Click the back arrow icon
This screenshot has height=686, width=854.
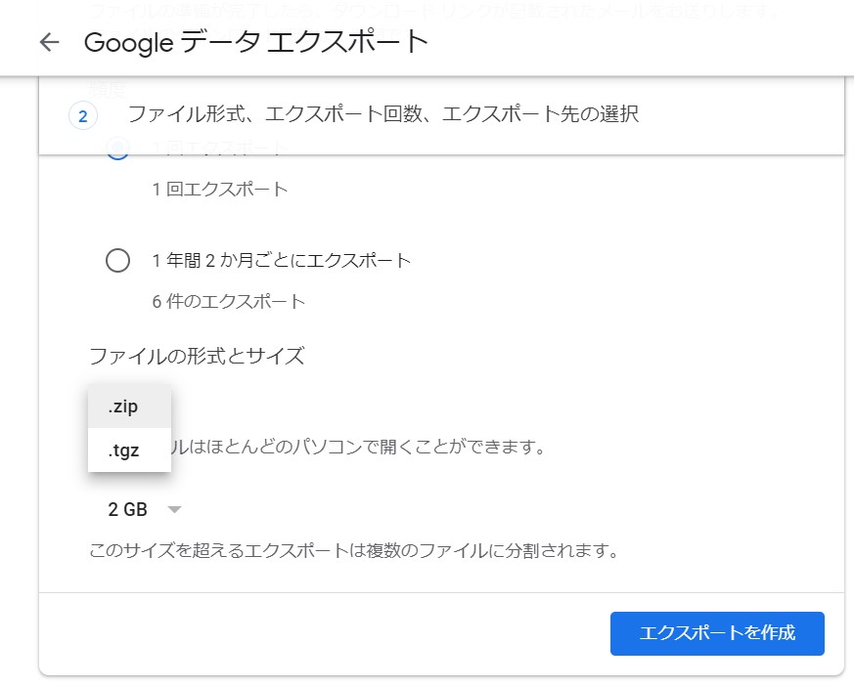[49, 42]
